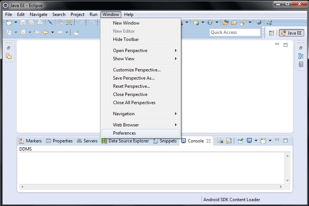Open Previous Annotation dropdown arrow
Viewport: 309px width, 206px height.
click(30, 32)
